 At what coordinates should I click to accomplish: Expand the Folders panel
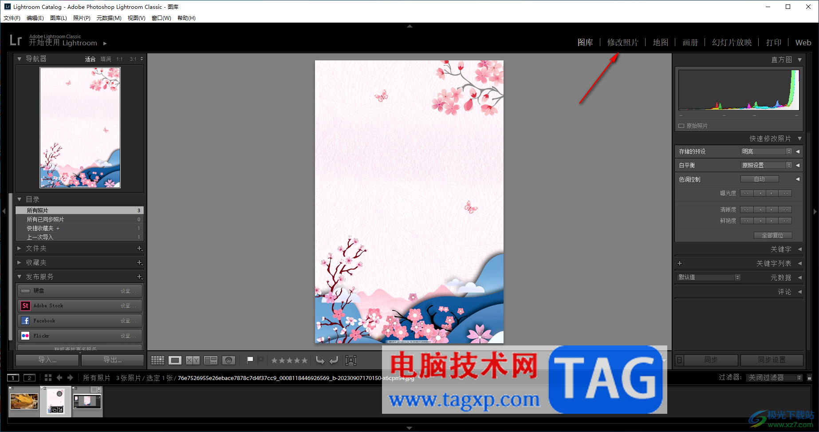(x=19, y=249)
